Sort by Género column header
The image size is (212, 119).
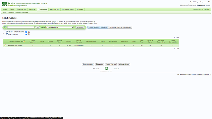pos(50,41)
